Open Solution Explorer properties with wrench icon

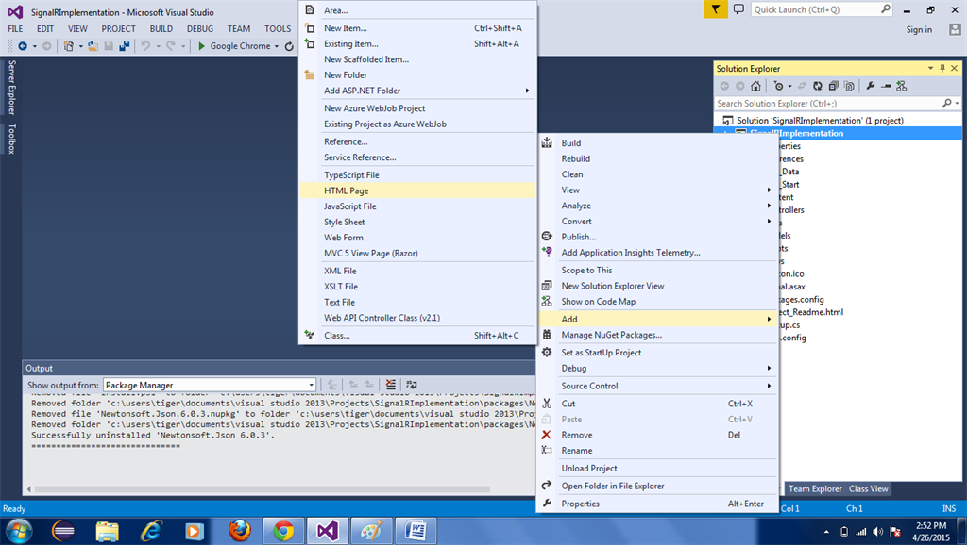tap(870, 86)
